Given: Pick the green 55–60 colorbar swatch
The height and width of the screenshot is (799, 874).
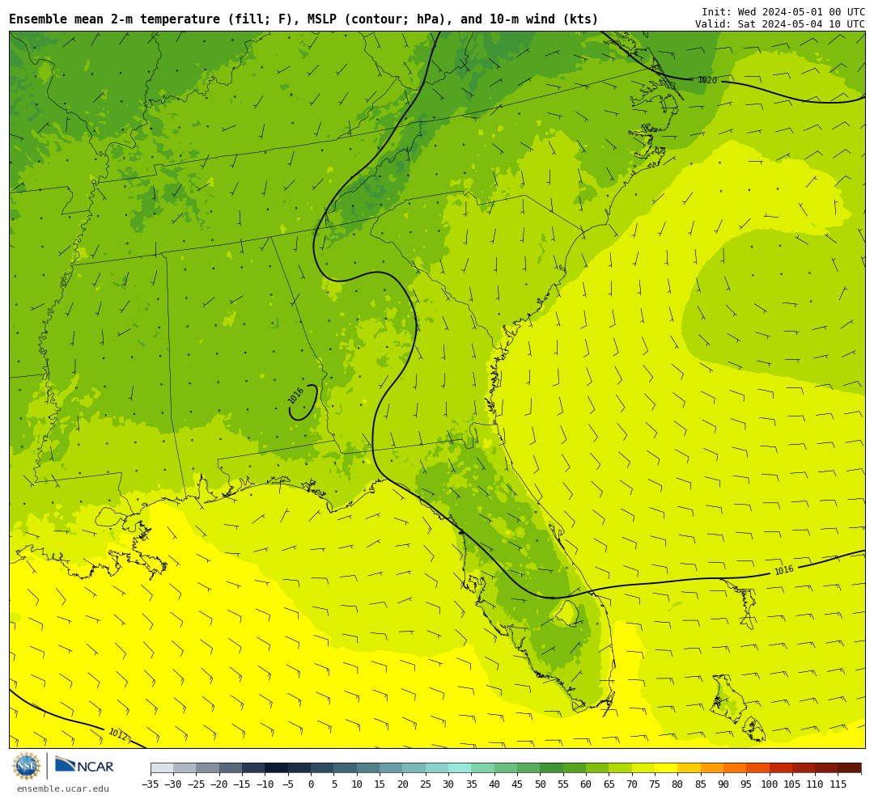Looking at the screenshot, I should point(574,768).
